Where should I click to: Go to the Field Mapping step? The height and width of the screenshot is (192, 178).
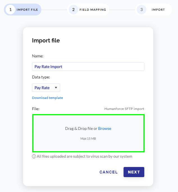tap(88, 10)
